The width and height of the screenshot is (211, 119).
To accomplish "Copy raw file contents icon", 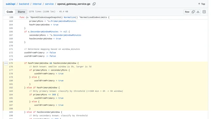I will tap(193, 12).
